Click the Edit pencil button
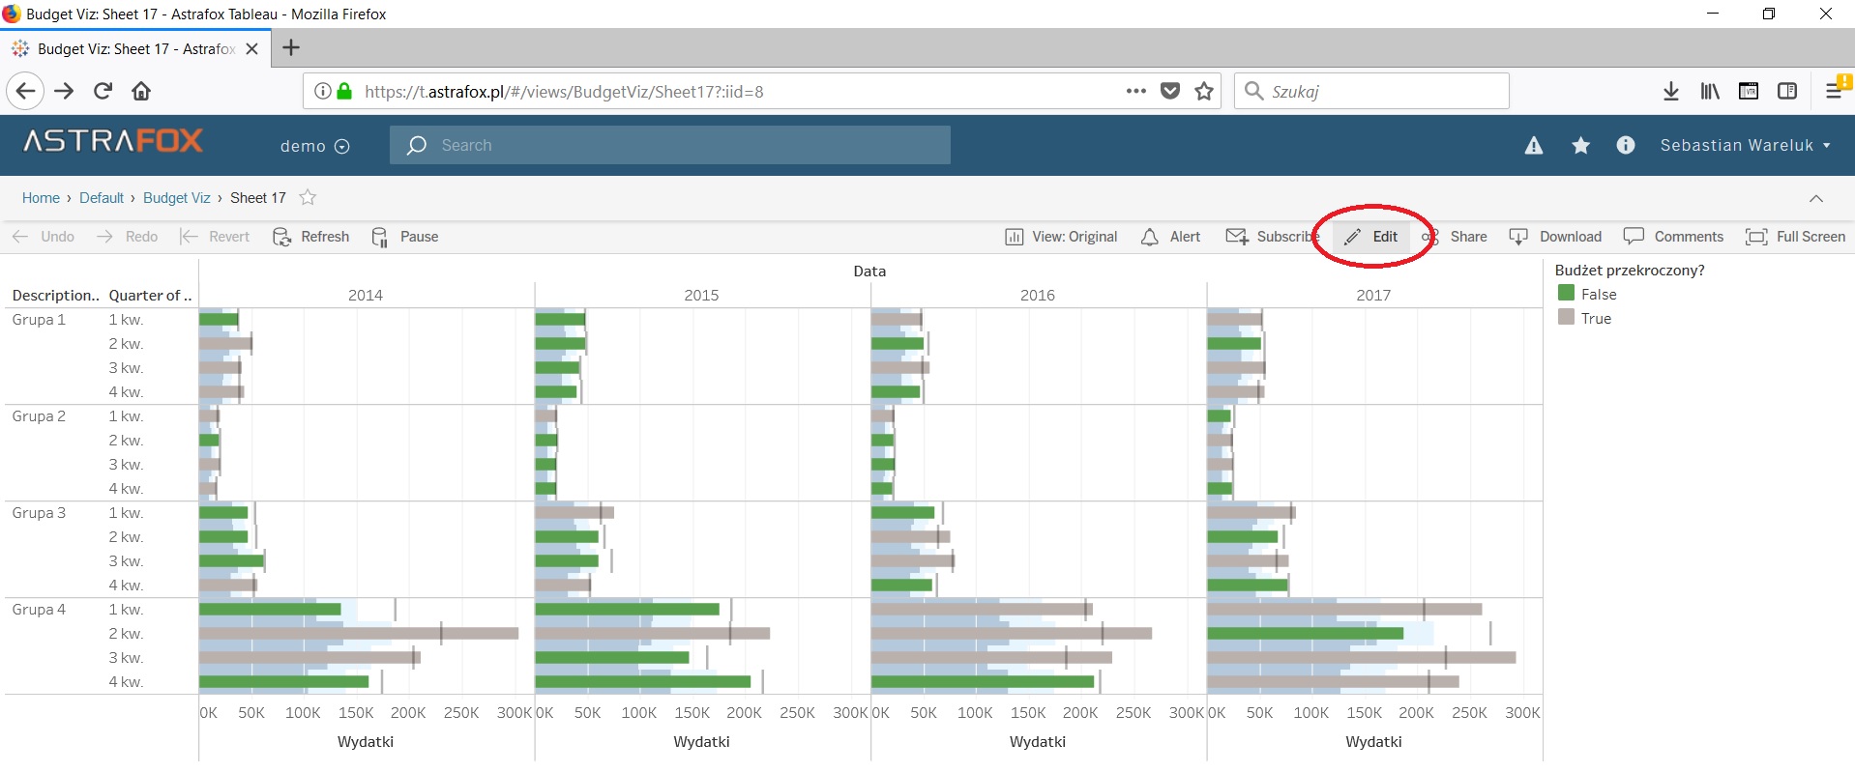The image size is (1855, 772). (1371, 237)
